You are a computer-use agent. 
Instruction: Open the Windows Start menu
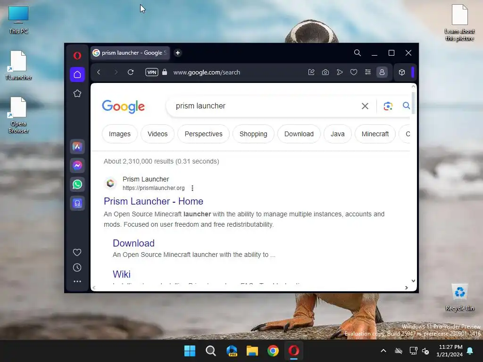coord(190,351)
